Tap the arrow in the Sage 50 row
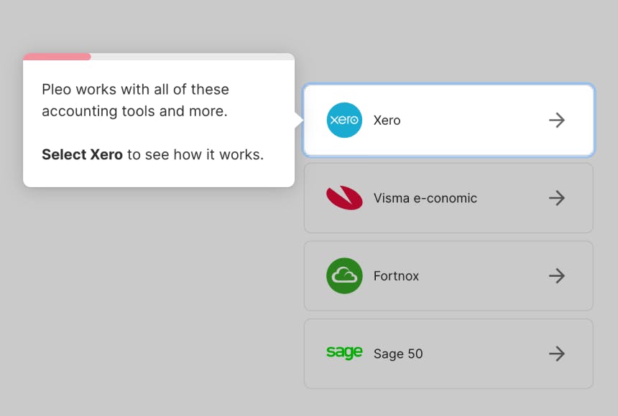The image size is (618, 416). point(557,353)
